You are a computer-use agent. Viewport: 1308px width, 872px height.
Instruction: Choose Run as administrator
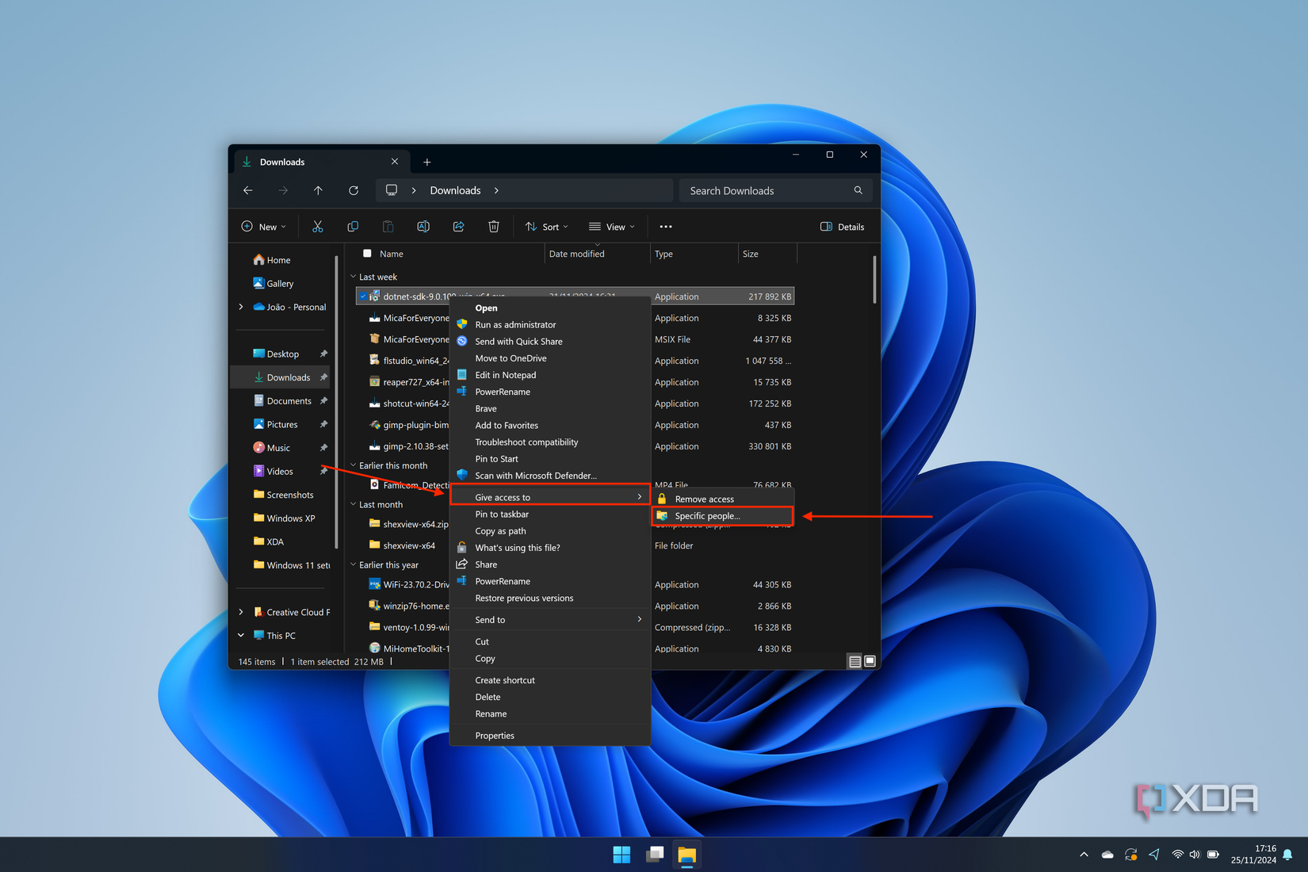pos(550,325)
